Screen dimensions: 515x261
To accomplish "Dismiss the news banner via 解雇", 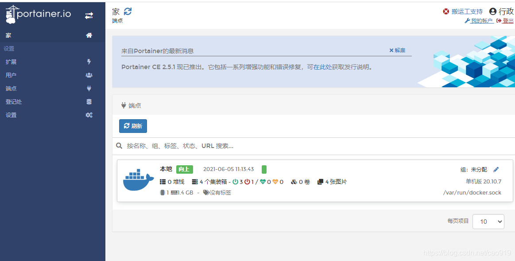I will 397,50.
